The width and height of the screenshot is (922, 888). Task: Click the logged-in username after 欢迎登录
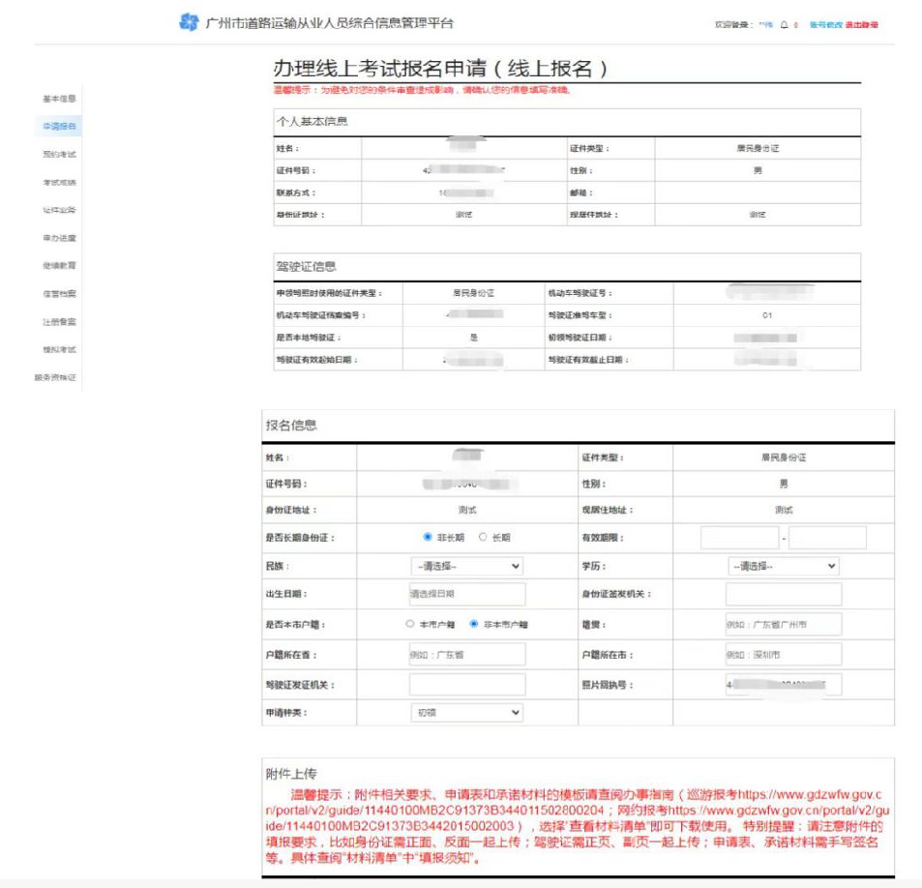[x=765, y=25]
